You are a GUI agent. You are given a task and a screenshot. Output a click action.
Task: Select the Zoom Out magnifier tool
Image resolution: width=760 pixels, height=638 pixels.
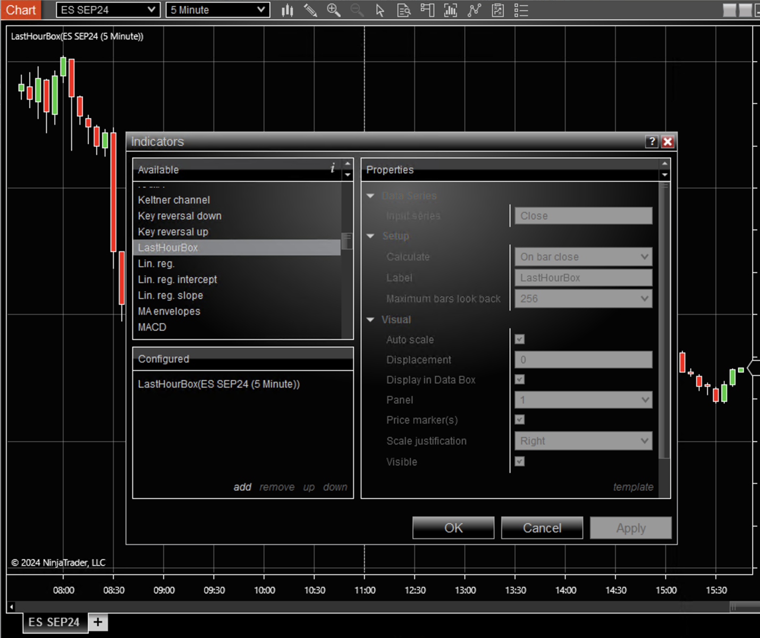click(357, 10)
